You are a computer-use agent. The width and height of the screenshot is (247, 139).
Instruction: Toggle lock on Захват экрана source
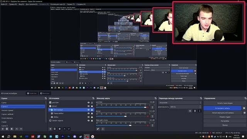92,121
